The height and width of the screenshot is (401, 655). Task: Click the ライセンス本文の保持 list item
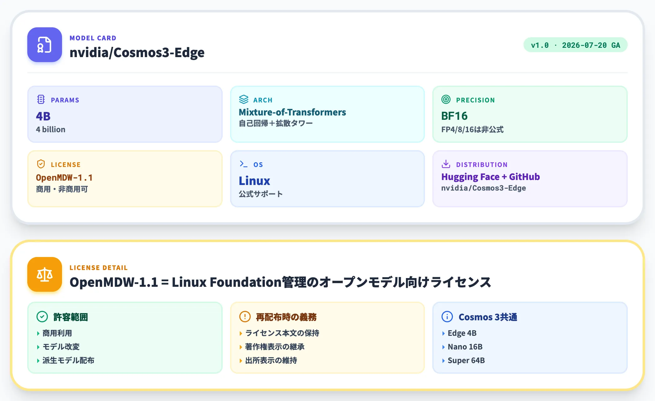tap(282, 333)
